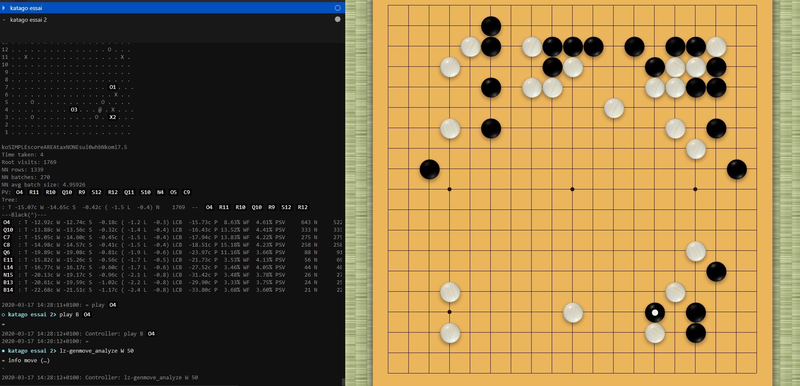Click the play triangle beside katago essai

click(4, 8)
